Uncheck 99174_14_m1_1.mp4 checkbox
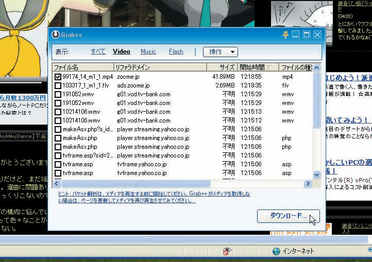This screenshot has width=372, height=262. pos(58,77)
